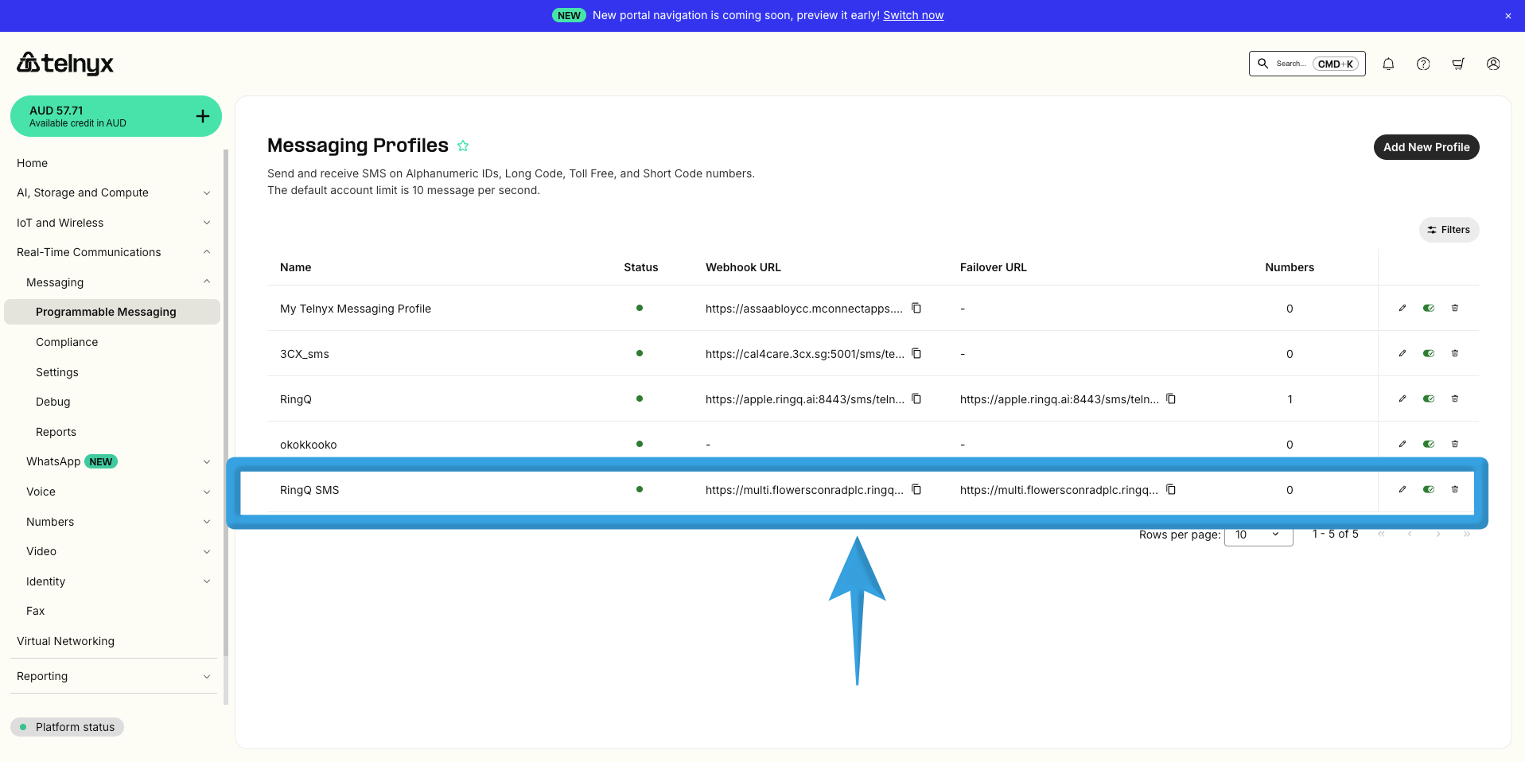Disable the okokkooko profile toggle

1428,444
